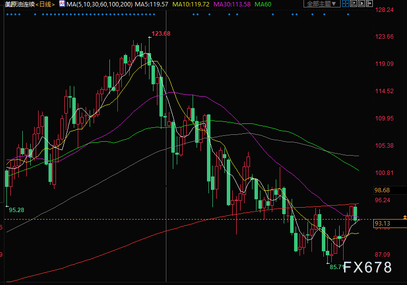Click the 95.28 low price marker
Viewport: 407px width, 285px height.
[x=16, y=210]
